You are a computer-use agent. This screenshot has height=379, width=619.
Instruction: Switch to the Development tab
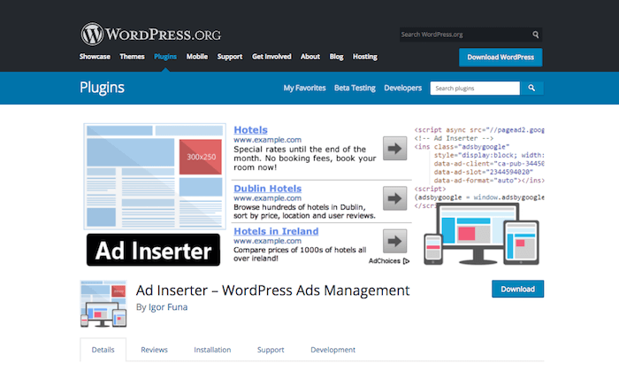pyautogui.click(x=332, y=350)
